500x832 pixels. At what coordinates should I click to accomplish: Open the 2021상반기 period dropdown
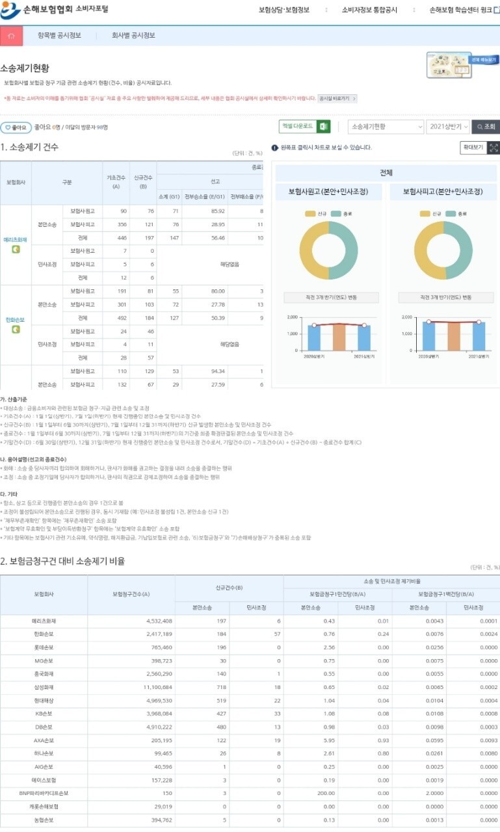(447, 126)
